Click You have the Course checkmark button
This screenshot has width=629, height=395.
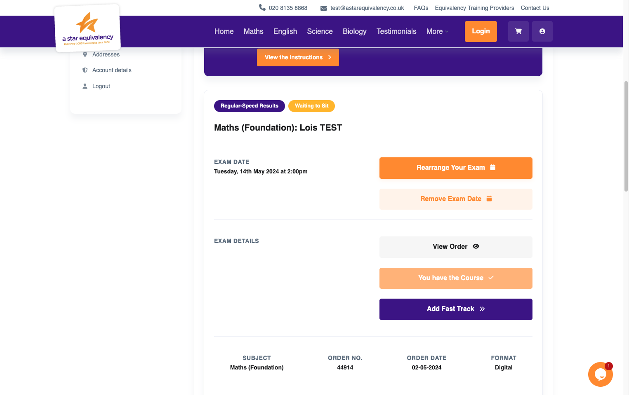click(456, 278)
